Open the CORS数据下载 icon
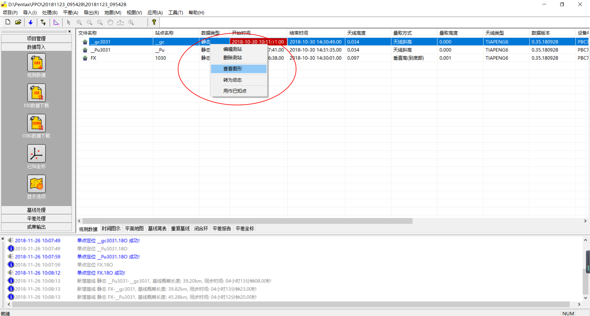Image resolution: width=590 pixels, height=316 pixels. [x=36, y=123]
